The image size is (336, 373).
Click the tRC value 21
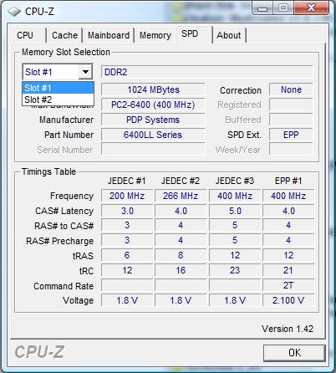(288, 270)
